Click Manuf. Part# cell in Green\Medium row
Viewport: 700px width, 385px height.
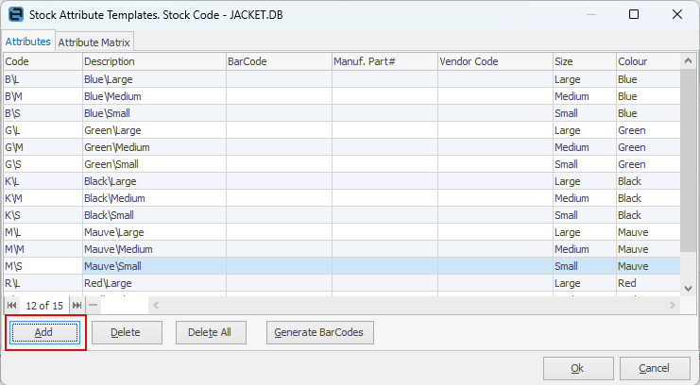384,147
